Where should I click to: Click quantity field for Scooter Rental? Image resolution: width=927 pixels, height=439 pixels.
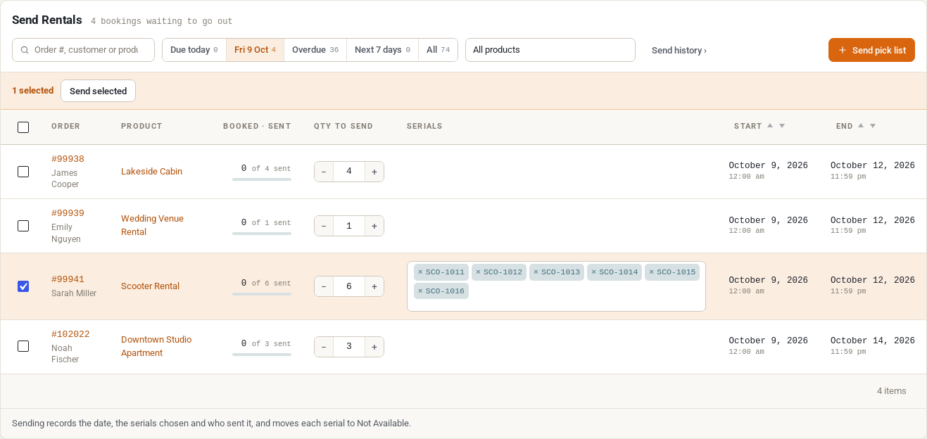[x=349, y=286]
